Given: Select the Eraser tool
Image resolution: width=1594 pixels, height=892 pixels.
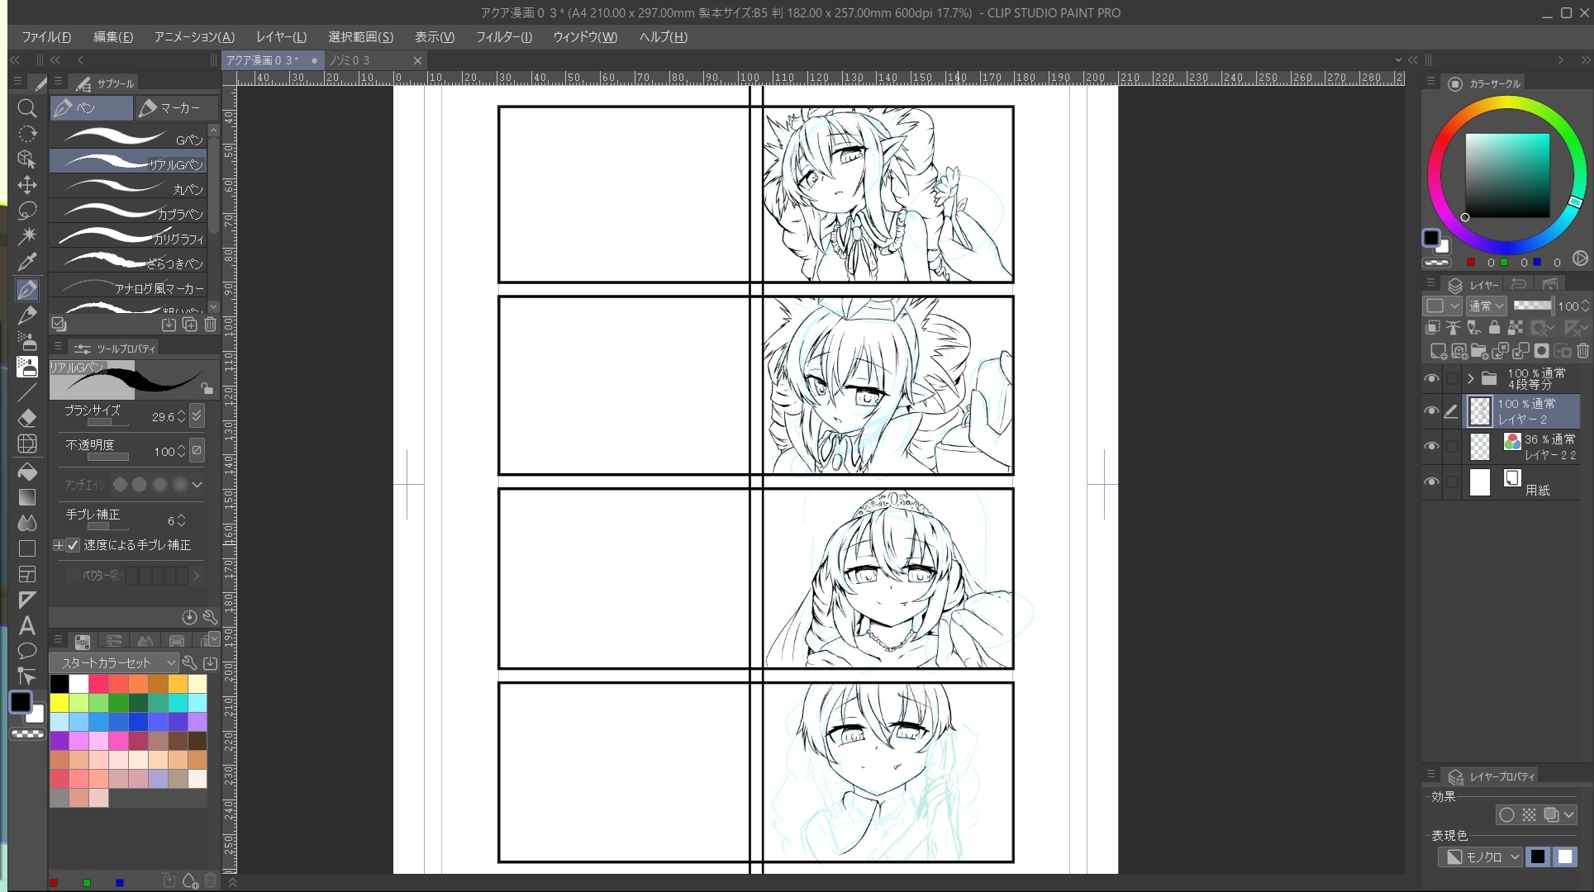Looking at the screenshot, I should point(26,417).
